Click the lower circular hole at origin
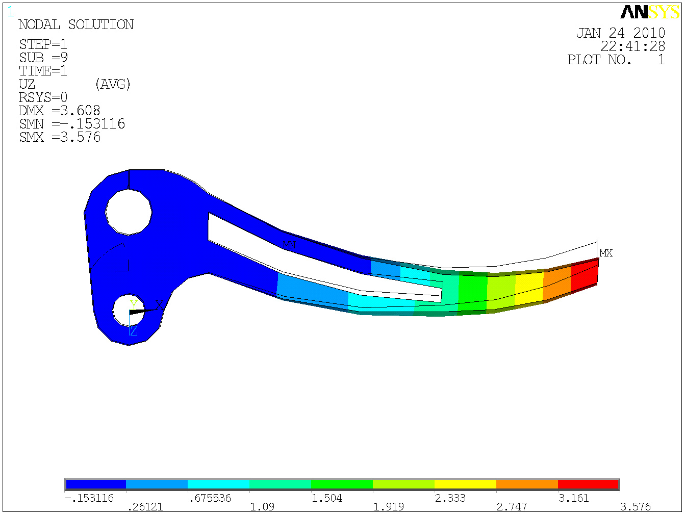 coord(128,311)
